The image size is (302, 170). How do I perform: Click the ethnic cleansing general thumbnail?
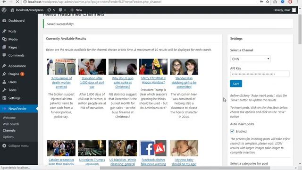coord(123,148)
